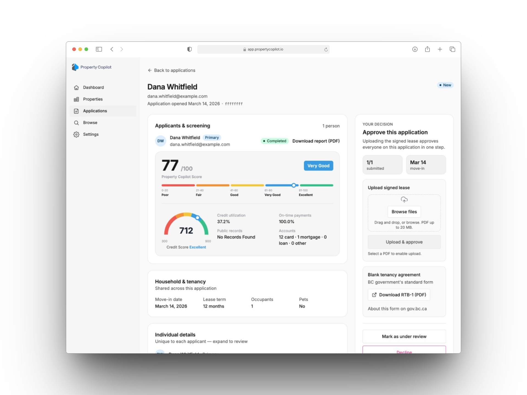This screenshot has width=527, height=395.
Task: Click the privacy shield icon
Action: tap(189, 49)
